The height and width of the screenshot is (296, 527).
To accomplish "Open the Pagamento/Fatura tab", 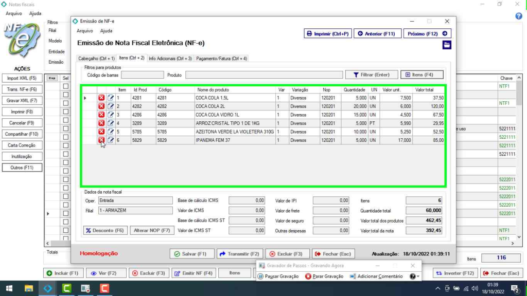I will pos(221,59).
